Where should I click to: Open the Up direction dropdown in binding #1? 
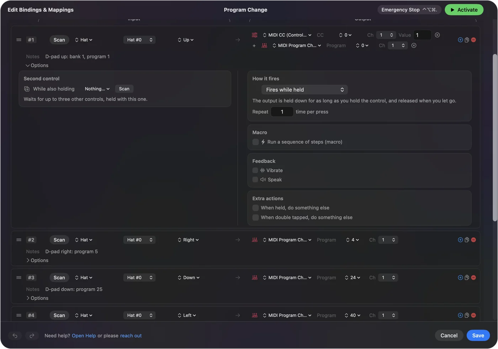coord(186,40)
